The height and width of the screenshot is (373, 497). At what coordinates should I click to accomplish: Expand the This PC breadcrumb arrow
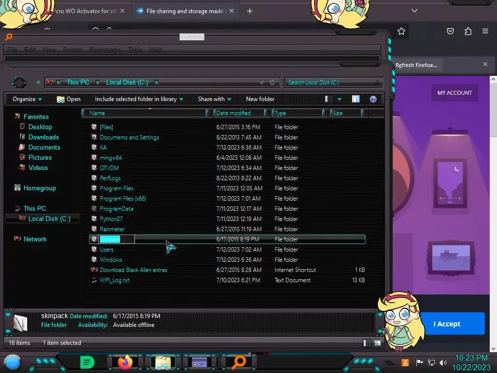tap(98, 82)
